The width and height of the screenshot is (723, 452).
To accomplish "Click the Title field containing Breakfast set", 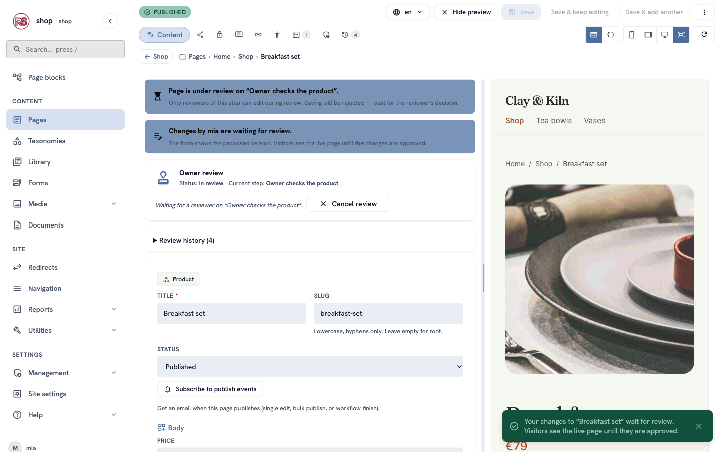I will pos(231,313).
